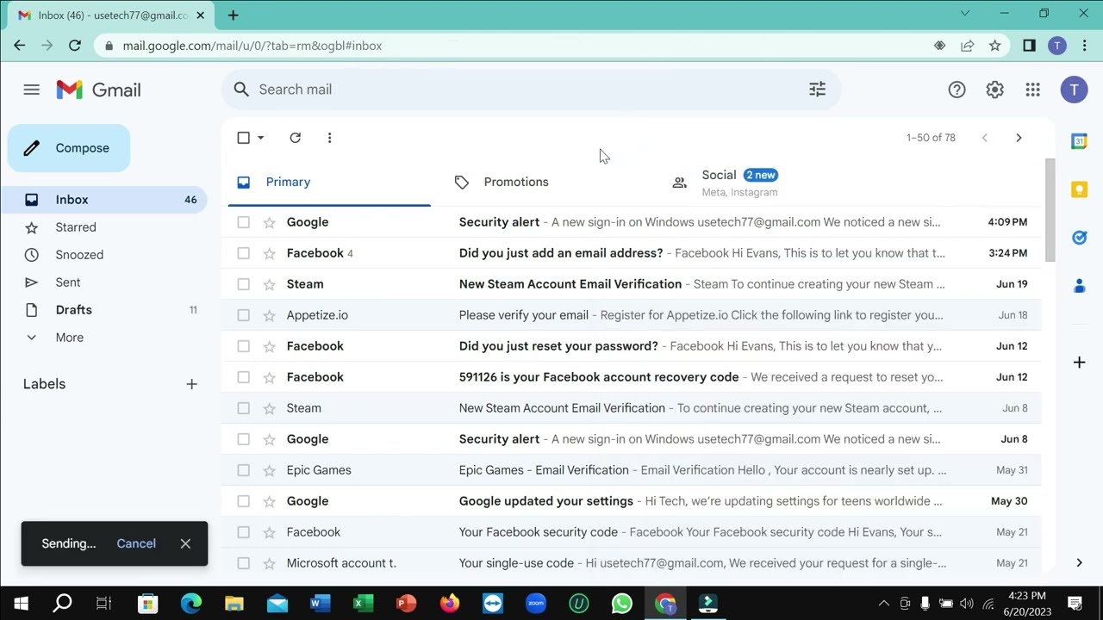Select the Appetize.io email checkbox

[243, 315]
